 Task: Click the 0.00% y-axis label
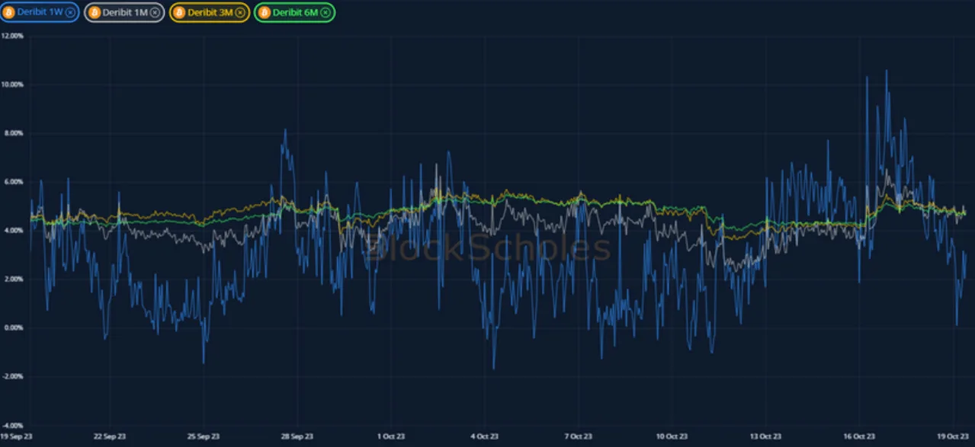[x=14, y=328]
